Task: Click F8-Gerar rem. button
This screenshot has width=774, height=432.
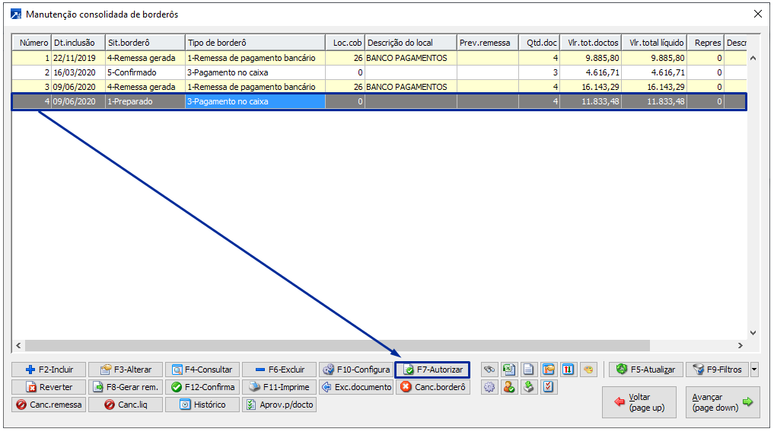Action: (x=126, y=387)
